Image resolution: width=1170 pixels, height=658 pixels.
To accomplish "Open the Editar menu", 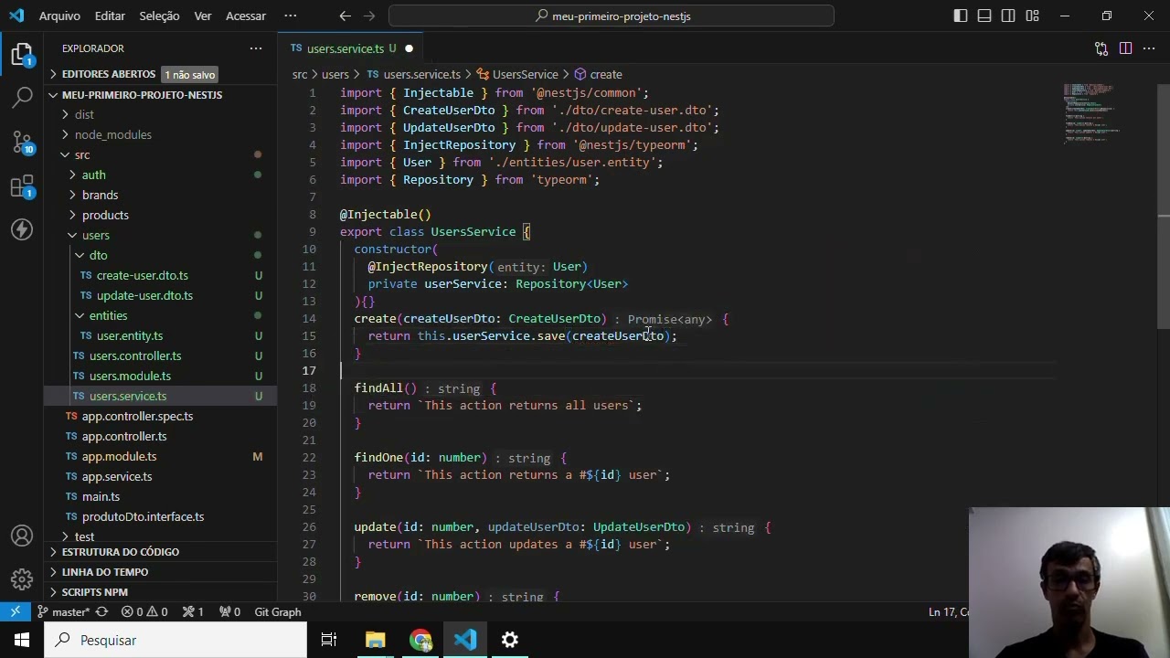I will 110,16.
